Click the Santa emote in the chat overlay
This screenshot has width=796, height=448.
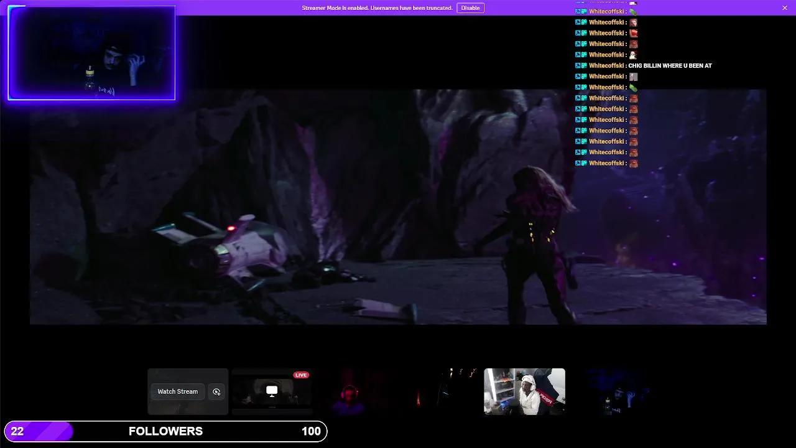tap(633, 55)
